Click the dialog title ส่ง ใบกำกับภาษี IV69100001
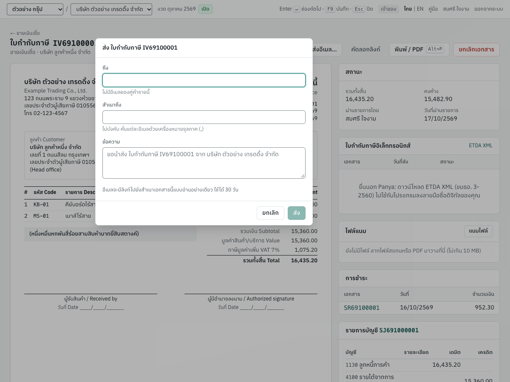Viewport: 510px width, 382px height. pyautogui.click(x=140, y=48)
